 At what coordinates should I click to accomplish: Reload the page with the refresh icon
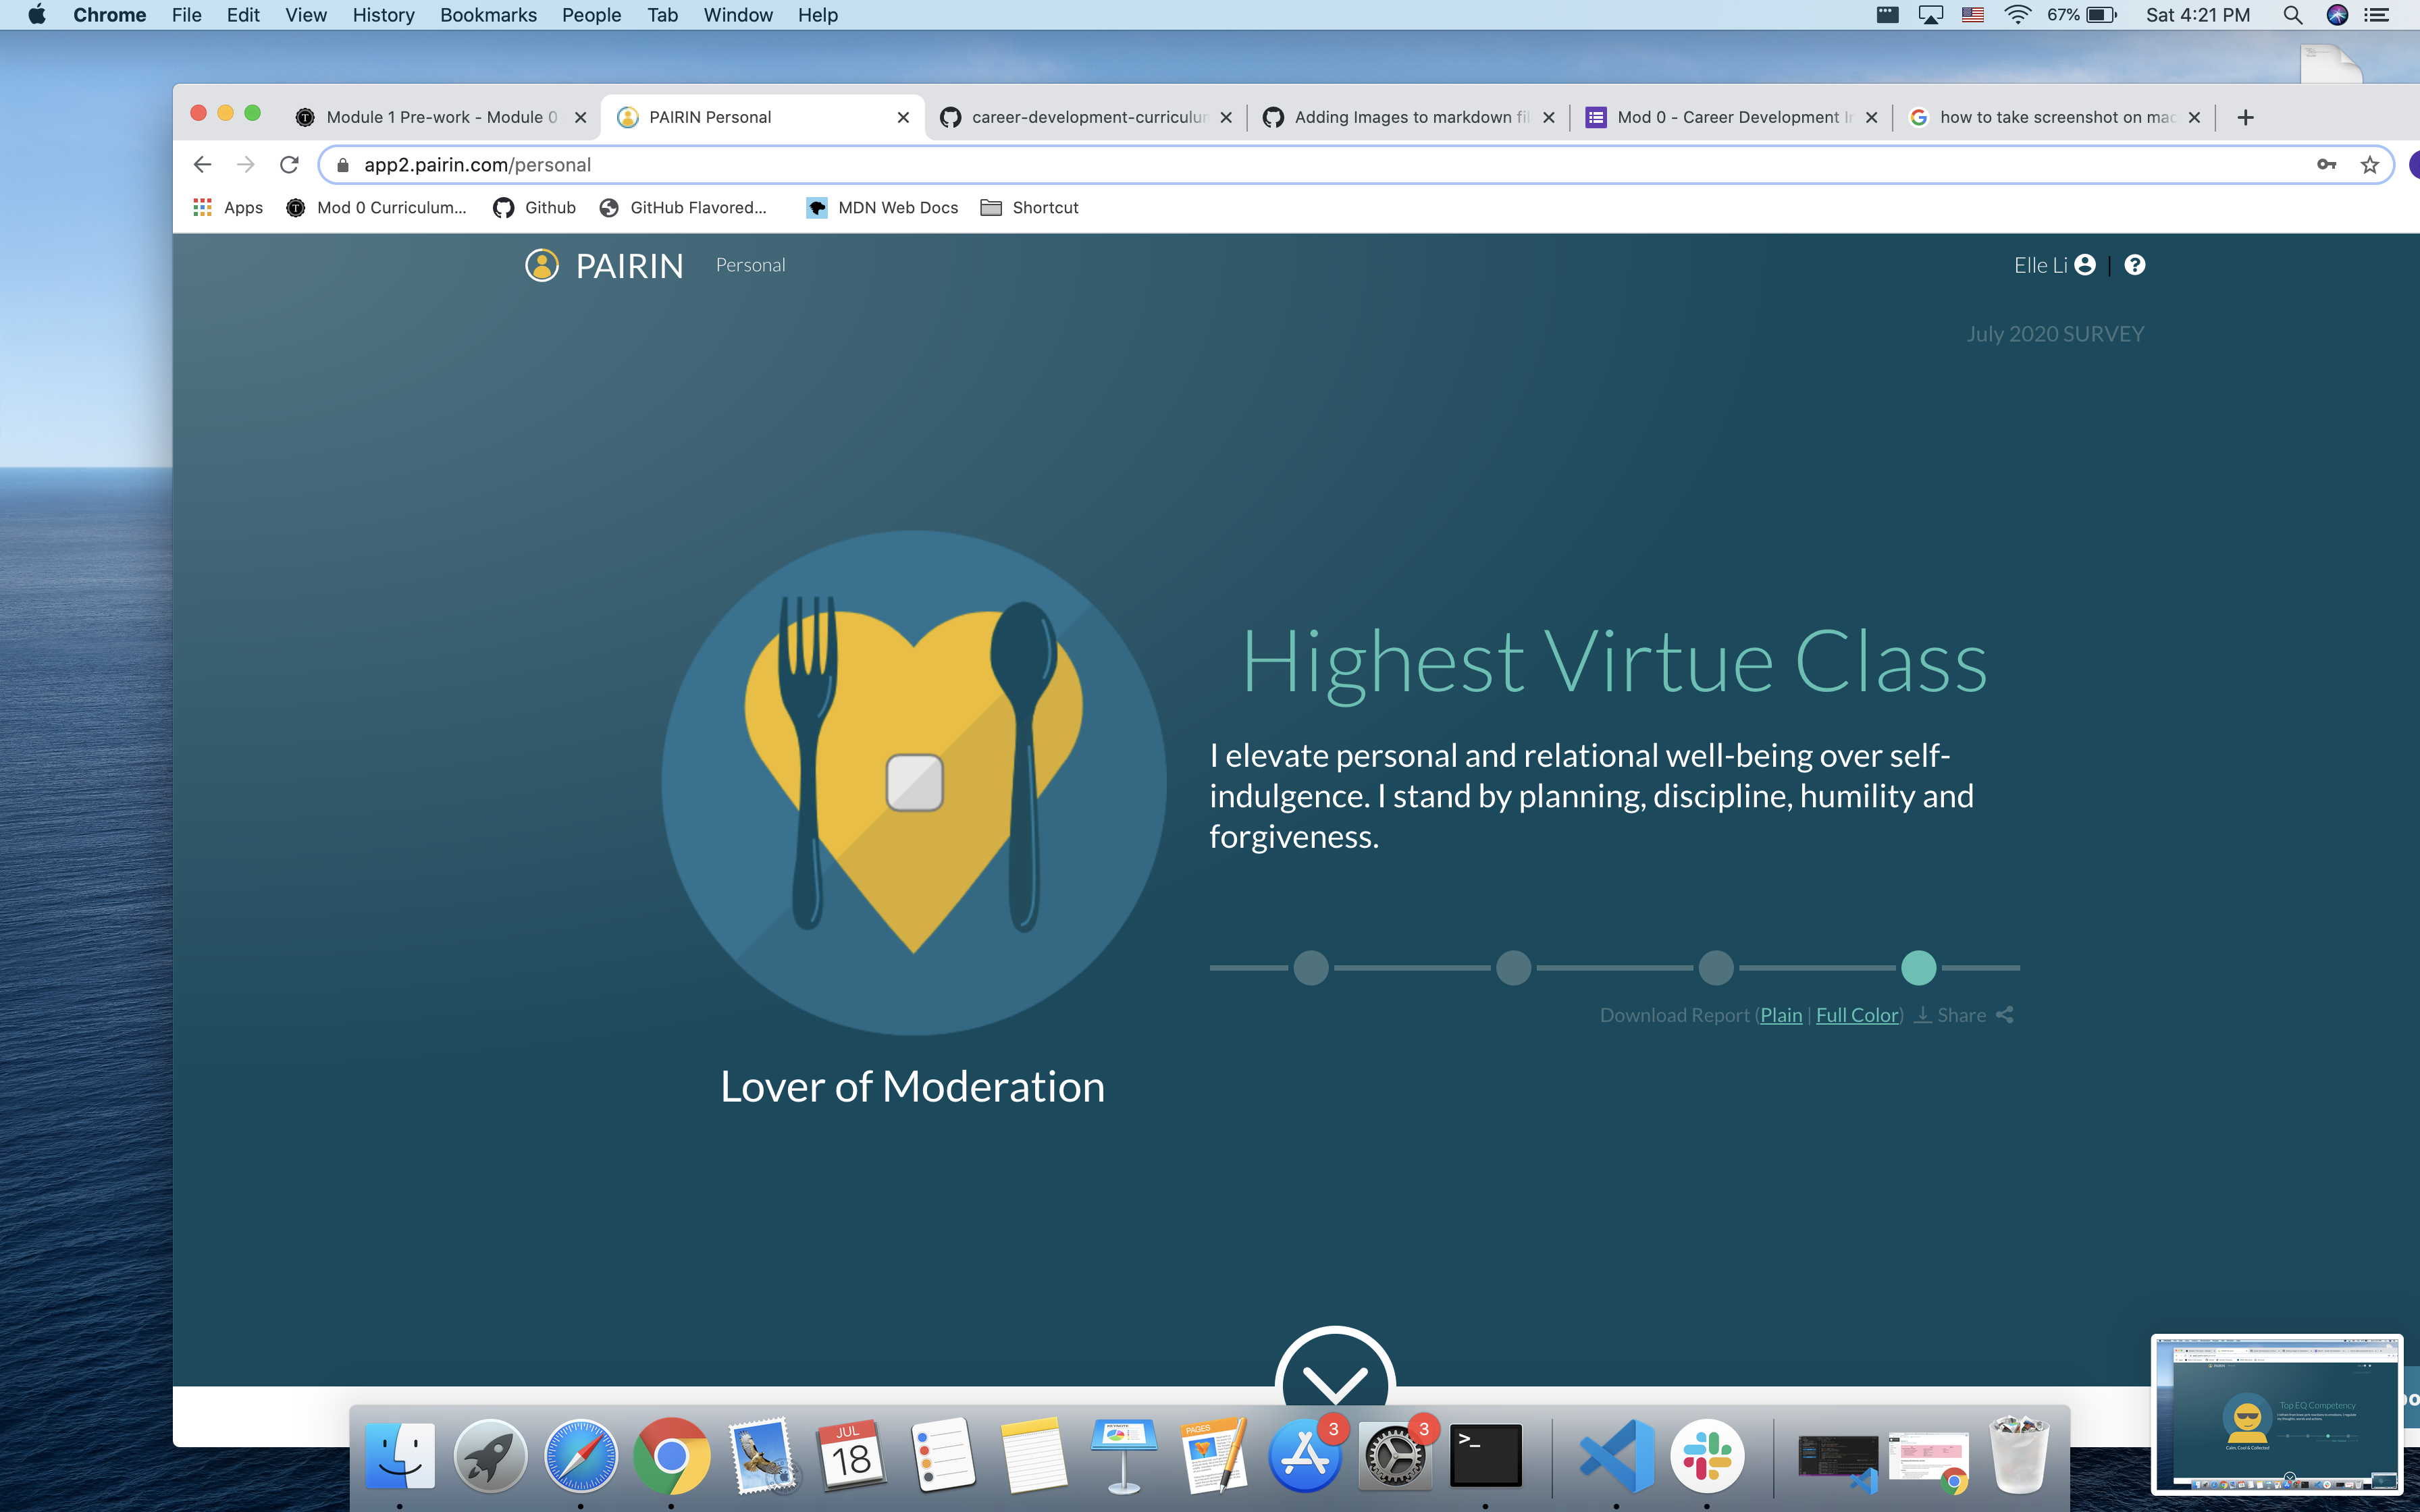(x=290, y=165)
